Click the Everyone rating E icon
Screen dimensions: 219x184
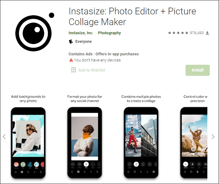point(71,42)
